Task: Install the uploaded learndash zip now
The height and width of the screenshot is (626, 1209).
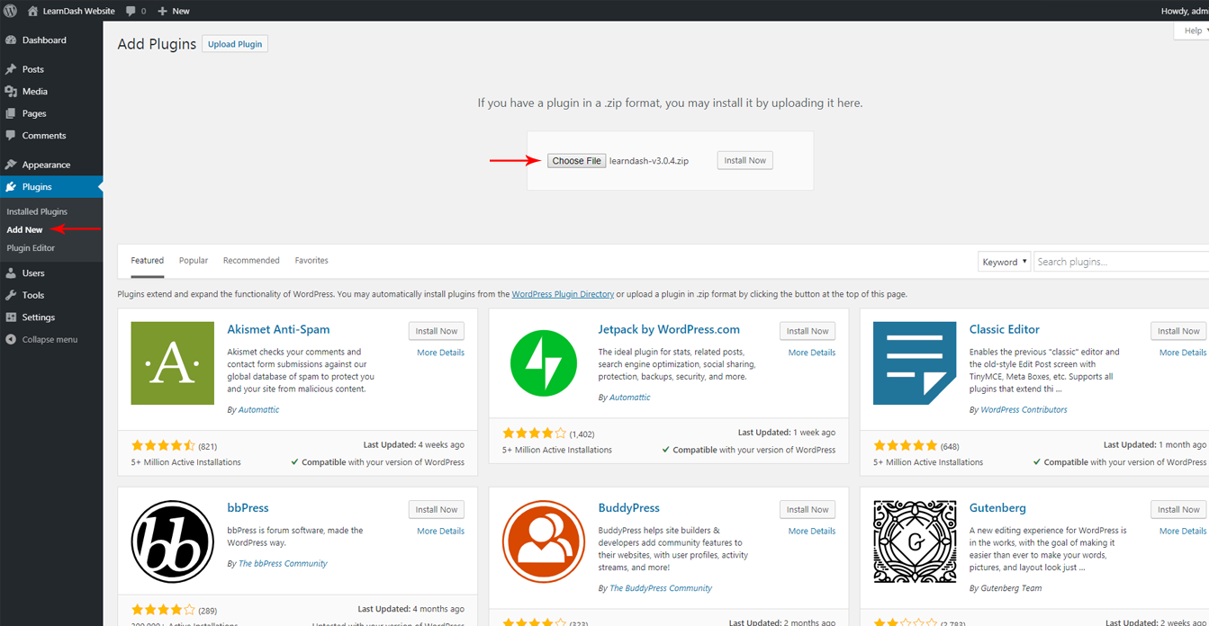Action: [x=745, y=160]
